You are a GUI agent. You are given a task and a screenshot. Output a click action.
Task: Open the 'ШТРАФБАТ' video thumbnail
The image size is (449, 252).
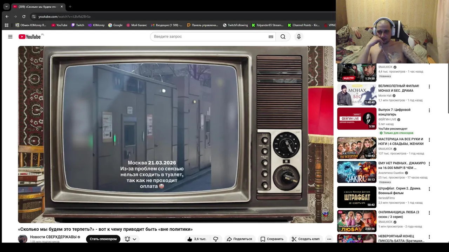click(x=357, y=197)
